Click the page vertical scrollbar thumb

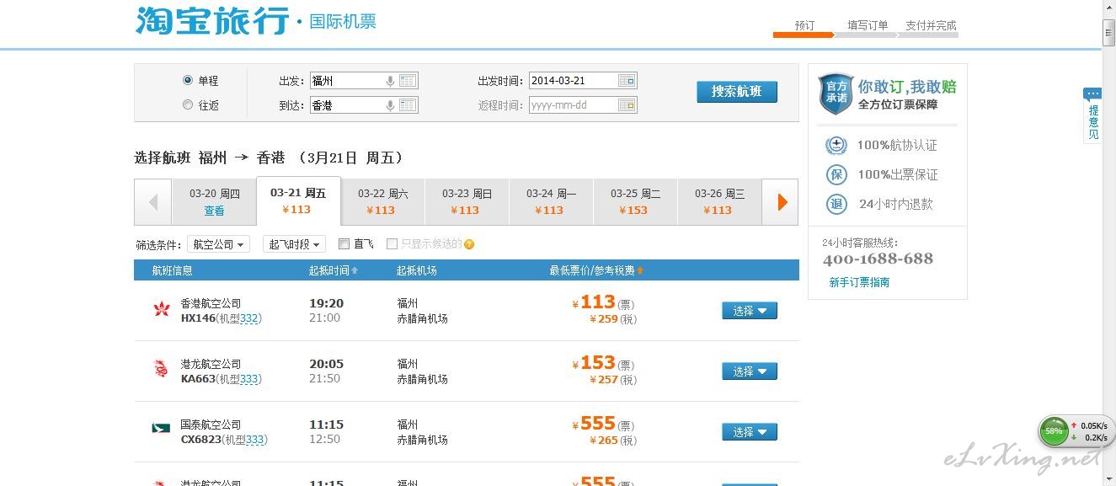pyautogui.click(x=1109, y=32)
